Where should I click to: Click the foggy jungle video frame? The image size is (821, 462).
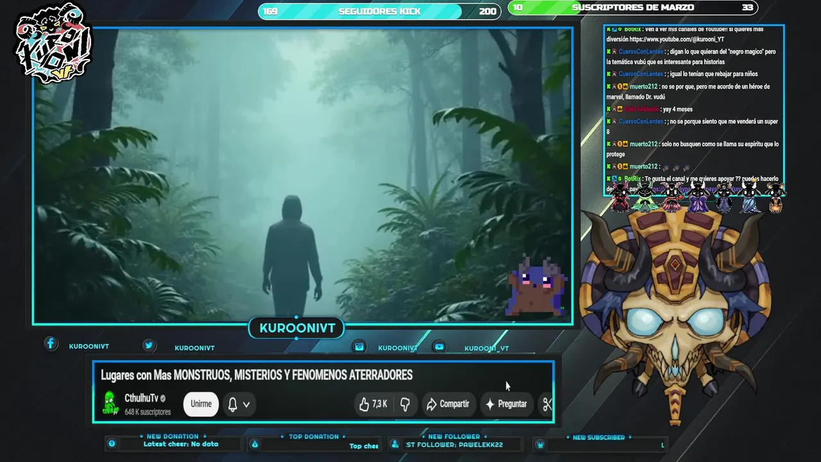tap(303, 176)
